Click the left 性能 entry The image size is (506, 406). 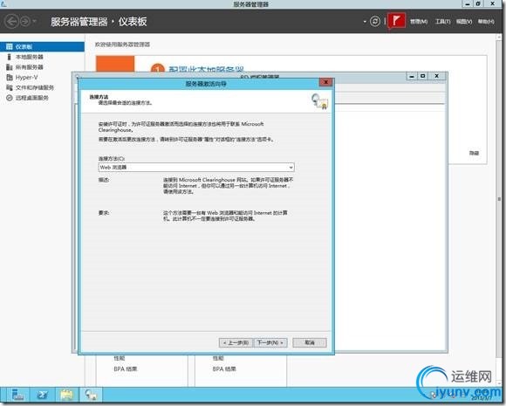(119, 358)
